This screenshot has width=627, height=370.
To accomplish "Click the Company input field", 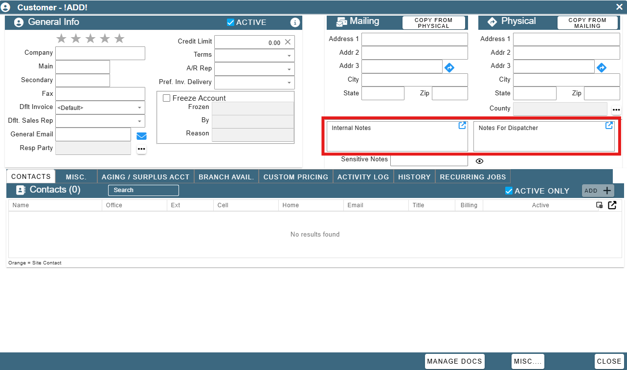I will point(100,53).
